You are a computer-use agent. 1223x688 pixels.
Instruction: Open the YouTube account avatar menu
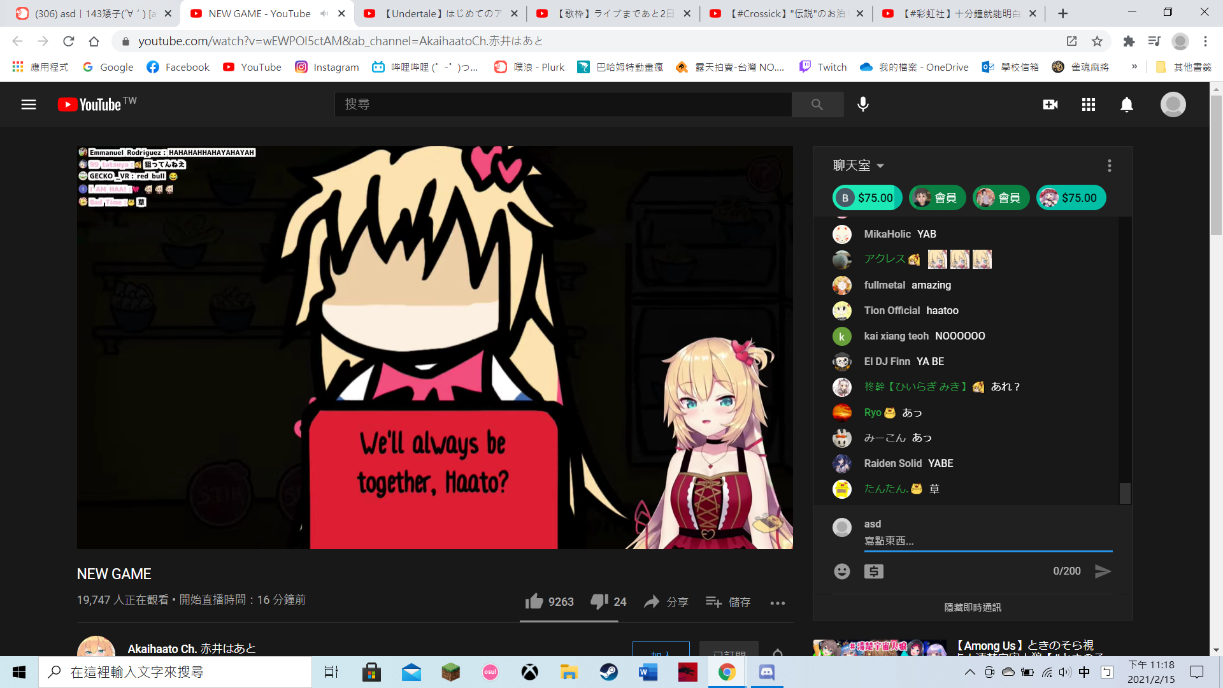tap(1173, 104)
